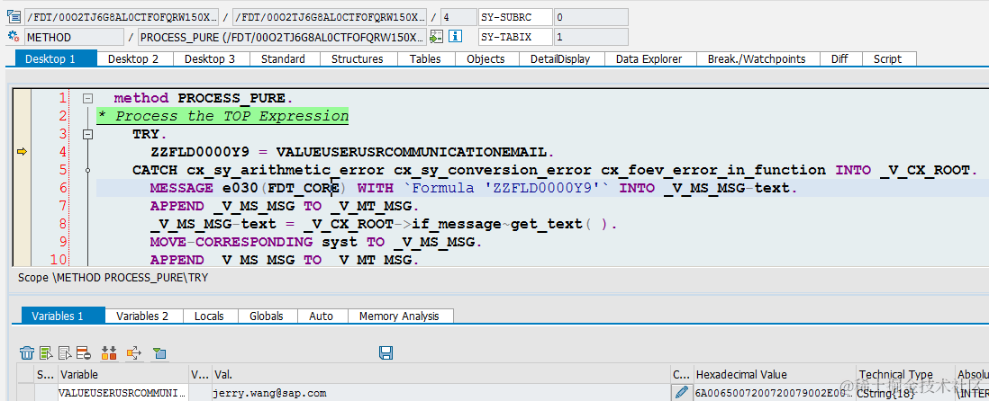Switch to Desktop 3 tab
989x401 pixels.
(209, 58)
